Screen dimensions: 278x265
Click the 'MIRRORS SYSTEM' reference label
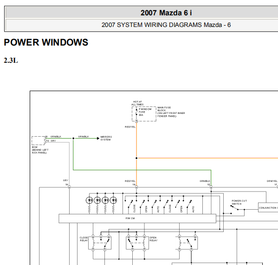tap(106, 138)
